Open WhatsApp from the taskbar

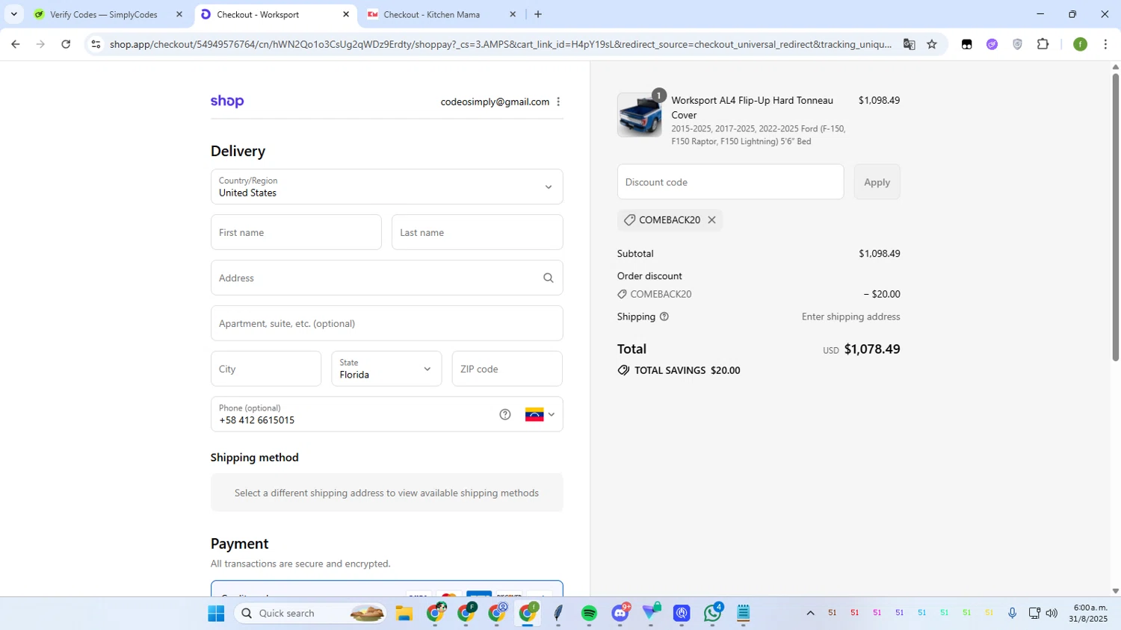(x=713, y=613)
